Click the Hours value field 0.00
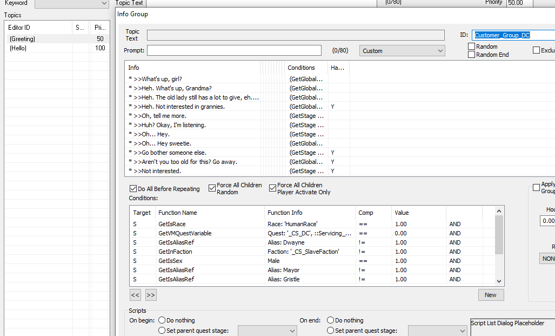The width and height of the screenshot is (555, 336). (x=547, y=221)
